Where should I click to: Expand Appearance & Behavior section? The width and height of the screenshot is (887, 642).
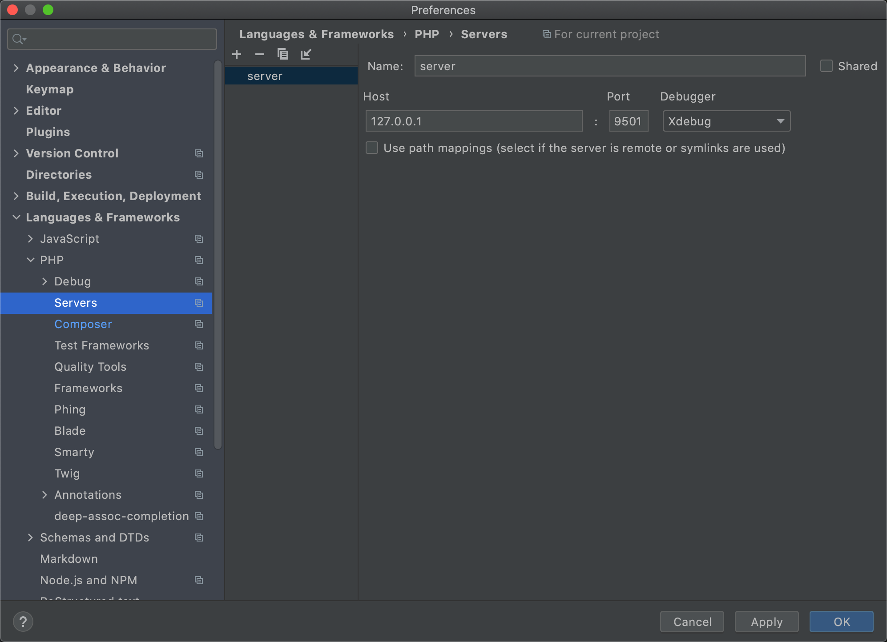[16, 68]
